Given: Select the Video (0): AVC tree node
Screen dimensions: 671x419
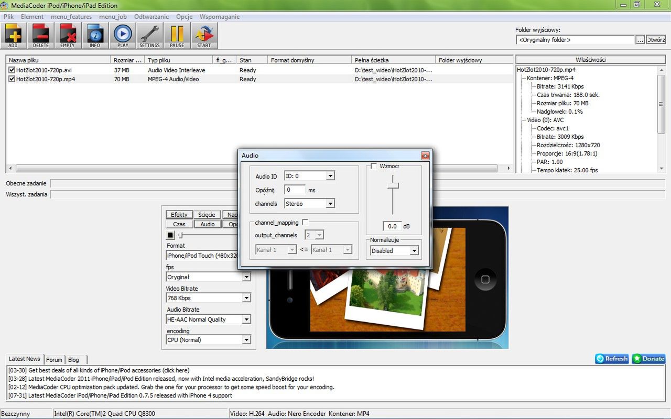Looking at the screenshot, I should (545, 120).
